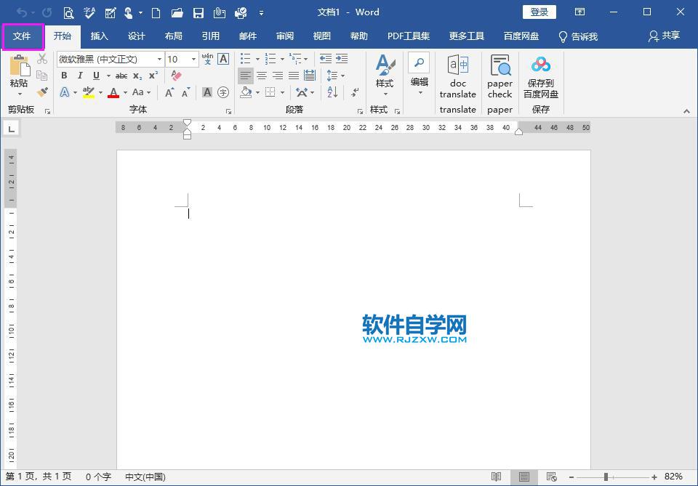Open the font size dropdown
Viewport: 698px width, 486px height.
(x=192, y=58)
